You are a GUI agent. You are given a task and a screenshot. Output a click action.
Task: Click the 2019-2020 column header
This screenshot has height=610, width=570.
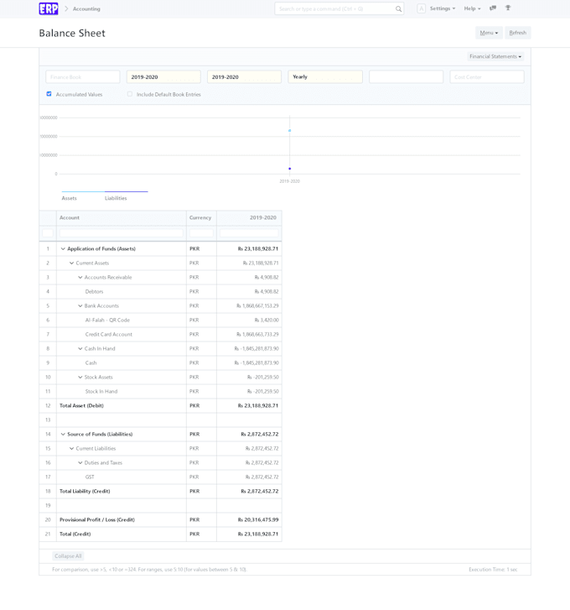click(249, 218)
